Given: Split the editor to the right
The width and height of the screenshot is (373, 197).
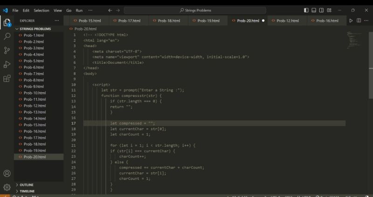Looking at the screenshot, I should click(x=359, y=20).
